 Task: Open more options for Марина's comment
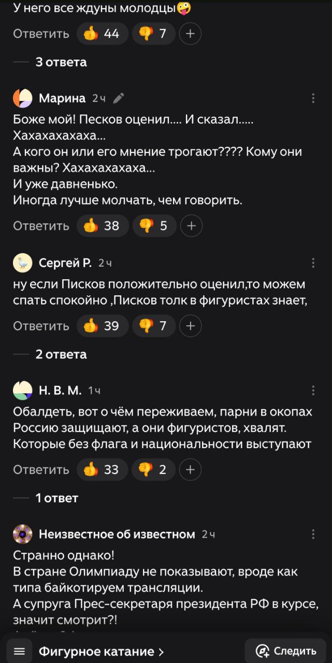point(313,98)
